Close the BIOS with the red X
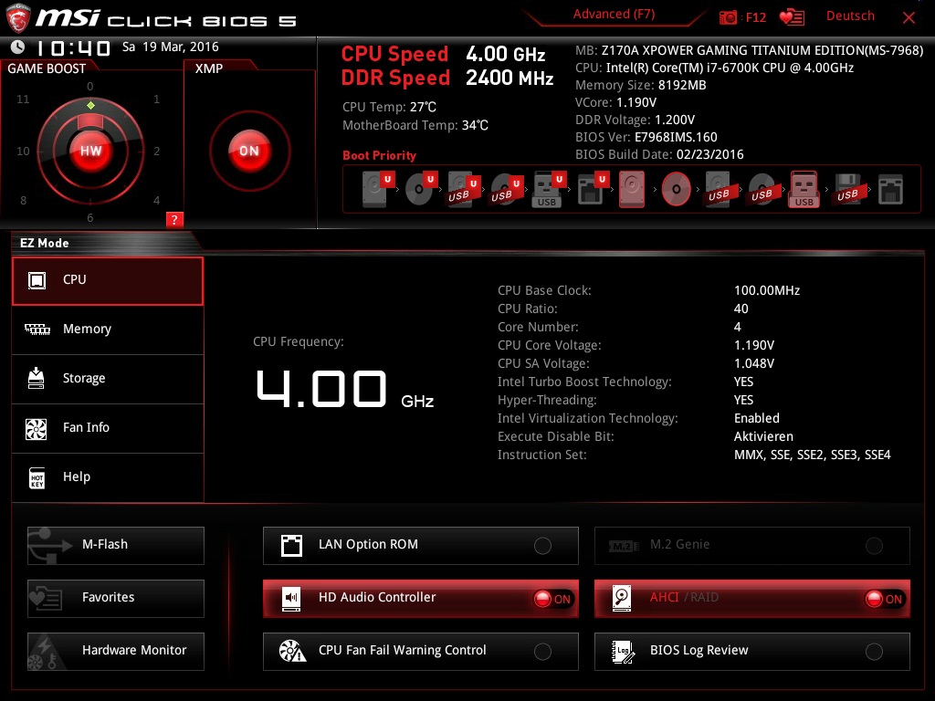Image resolution: width=935 pixels, height=701 pixels. (909, 18)
